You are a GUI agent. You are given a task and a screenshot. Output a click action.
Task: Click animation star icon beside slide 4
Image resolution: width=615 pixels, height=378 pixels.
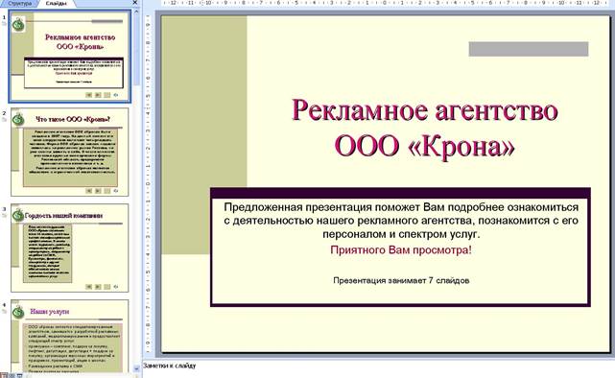[4, 312]
